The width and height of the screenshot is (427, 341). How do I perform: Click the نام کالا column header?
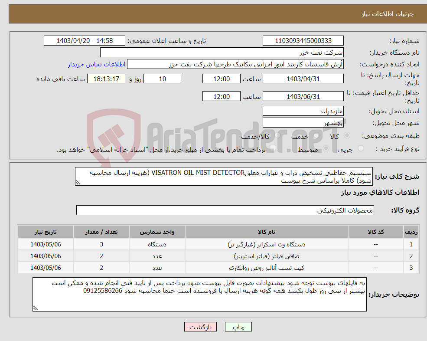click(x=266, y=232)
